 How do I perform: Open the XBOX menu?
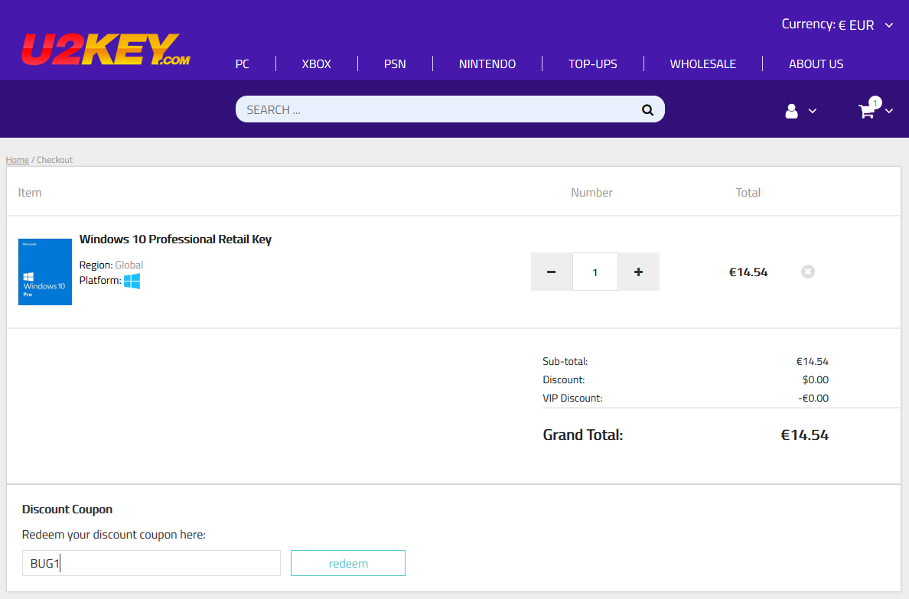pyautogui.click(x=317, y=63)
